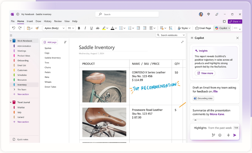Toggle bold formatting
The image size is (252, 153).
click(x=79, y=28)
